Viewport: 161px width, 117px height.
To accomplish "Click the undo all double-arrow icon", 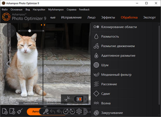I will point(59,111).
